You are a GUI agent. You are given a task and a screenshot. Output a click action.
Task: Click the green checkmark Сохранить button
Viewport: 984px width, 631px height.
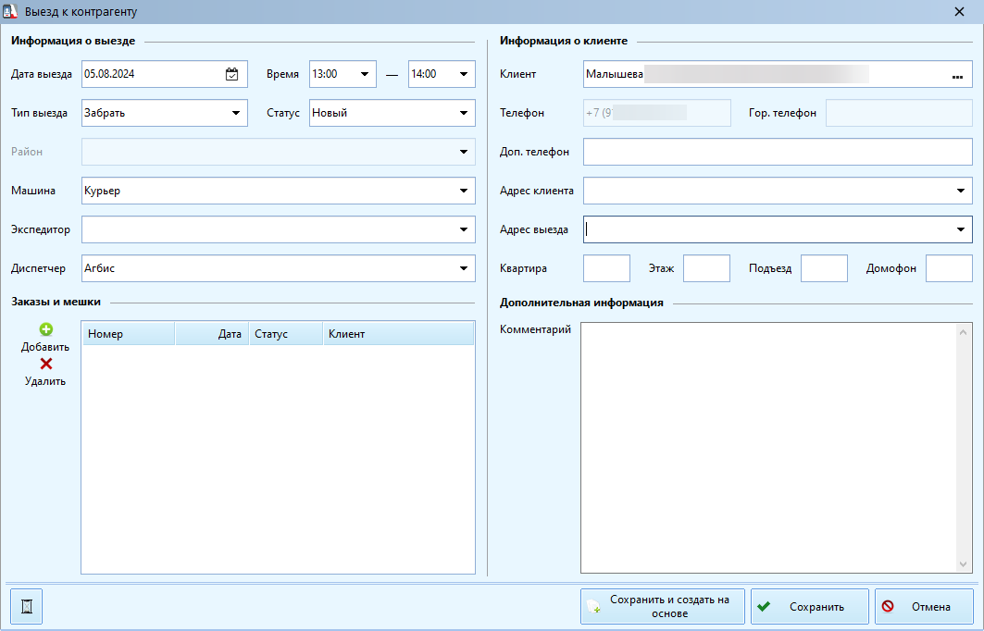click(x=810, y=607)
